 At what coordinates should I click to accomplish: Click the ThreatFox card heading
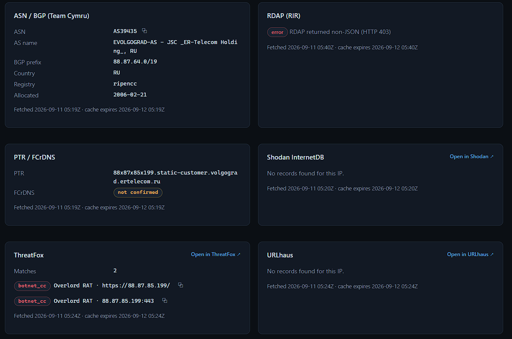pos(29,255)
